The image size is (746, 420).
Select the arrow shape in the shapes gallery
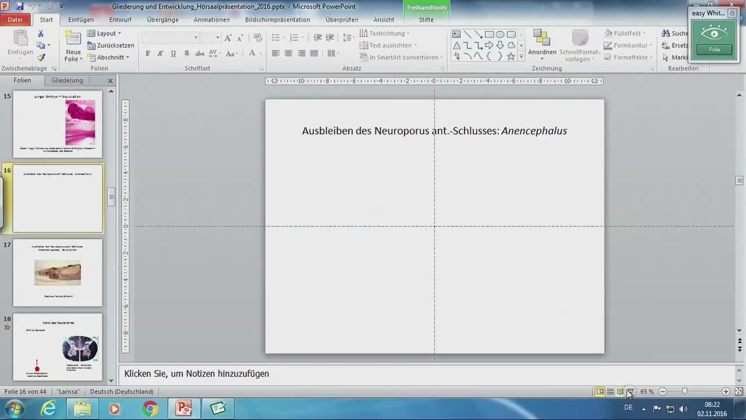pyautogui.click(x=489, y=45)
